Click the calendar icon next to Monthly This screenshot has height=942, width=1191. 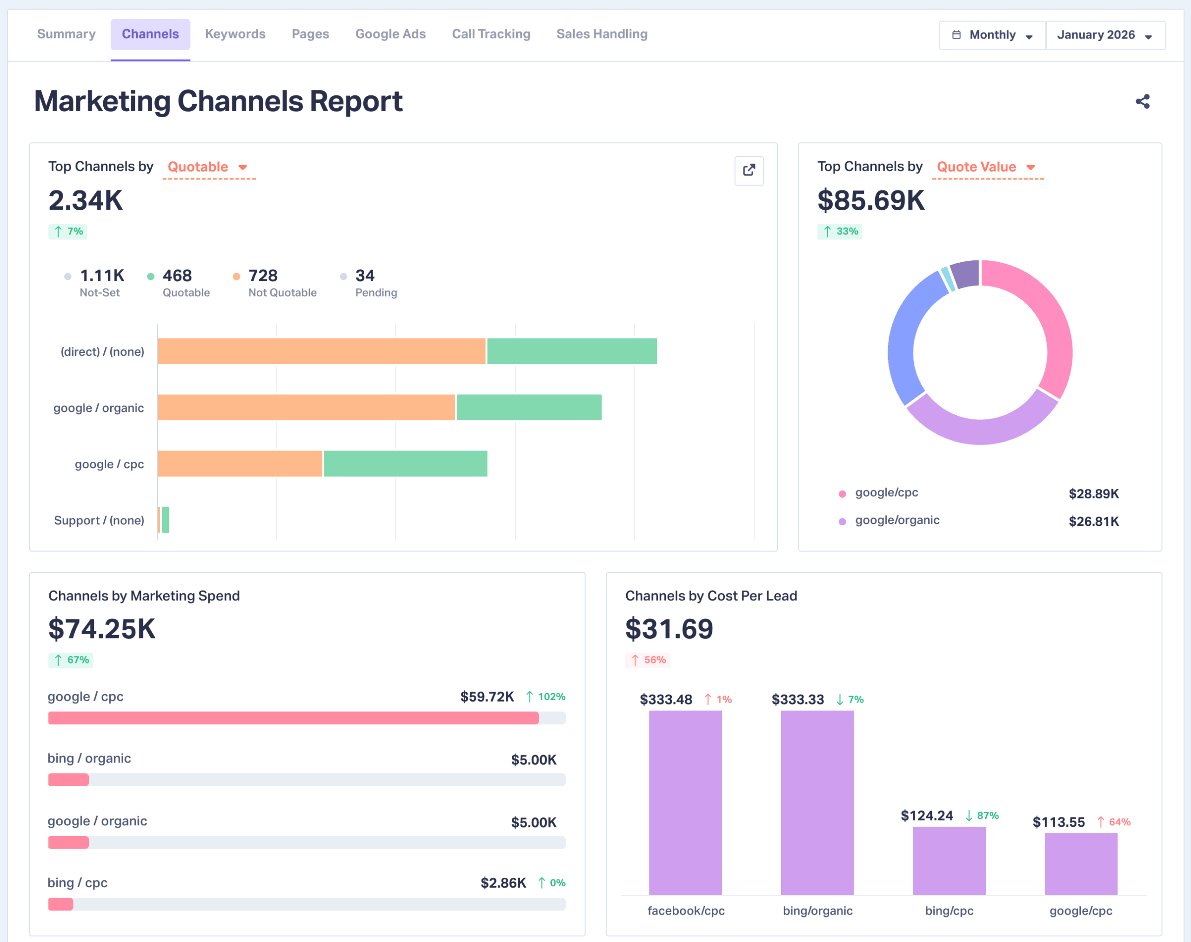tap(957, 35)
